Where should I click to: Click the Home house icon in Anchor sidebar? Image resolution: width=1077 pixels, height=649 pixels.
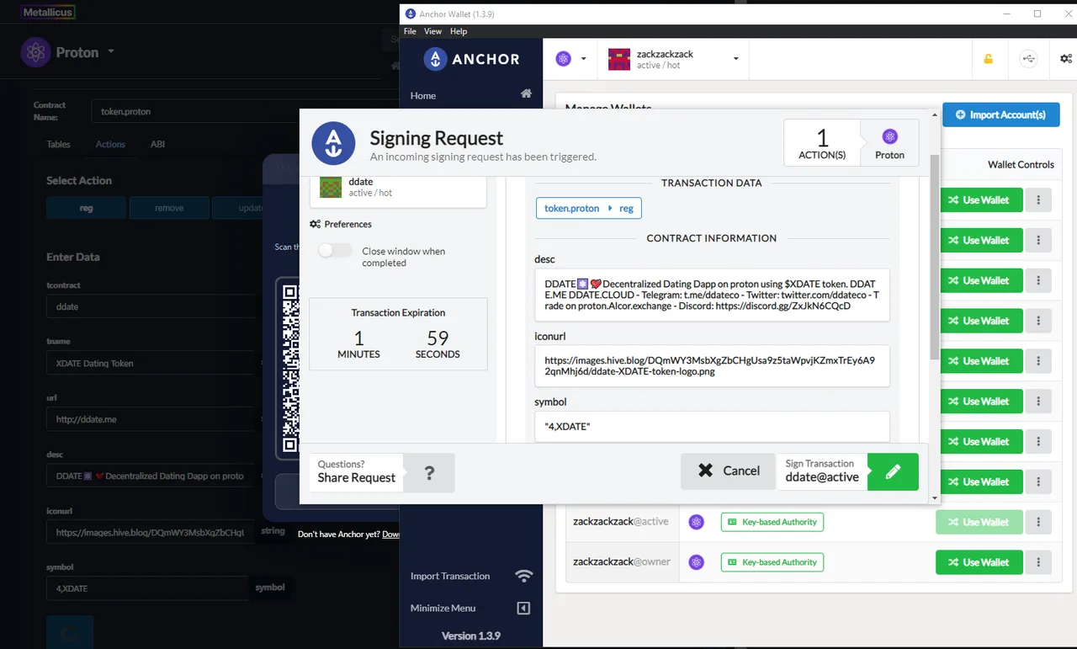(526, 93)
